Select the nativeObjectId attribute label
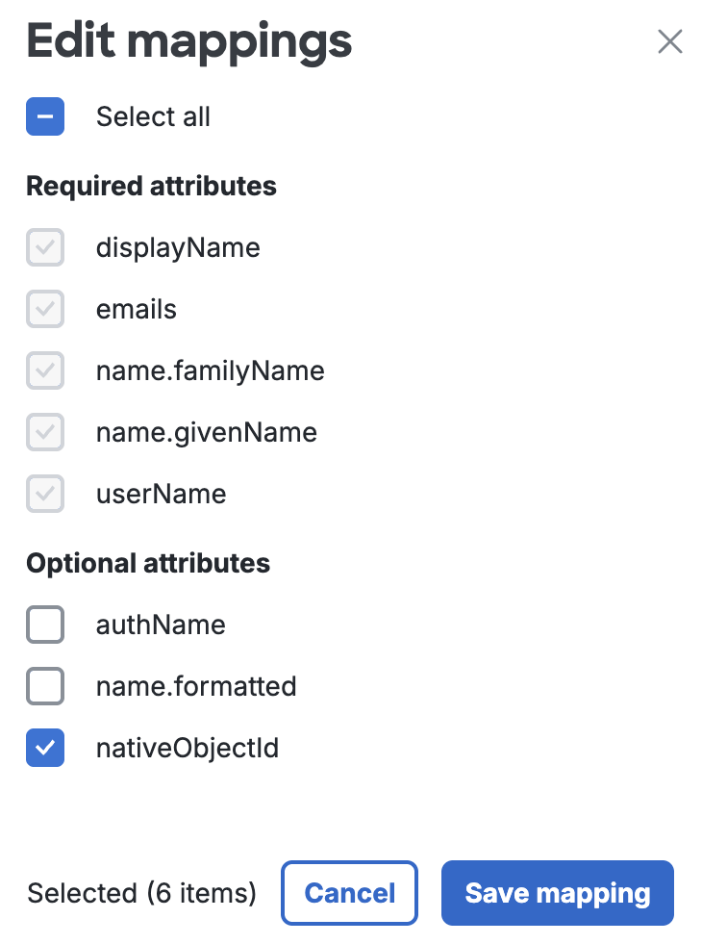The width and height of the screenshot is (702, 944). coord(187,748)
